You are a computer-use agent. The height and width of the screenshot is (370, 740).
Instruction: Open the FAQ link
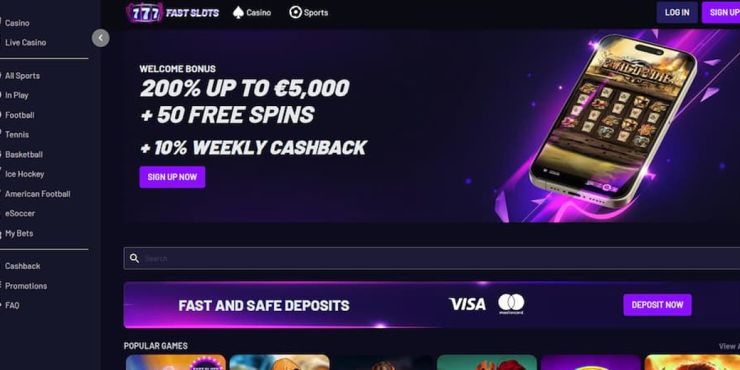[x=12, y=305]
